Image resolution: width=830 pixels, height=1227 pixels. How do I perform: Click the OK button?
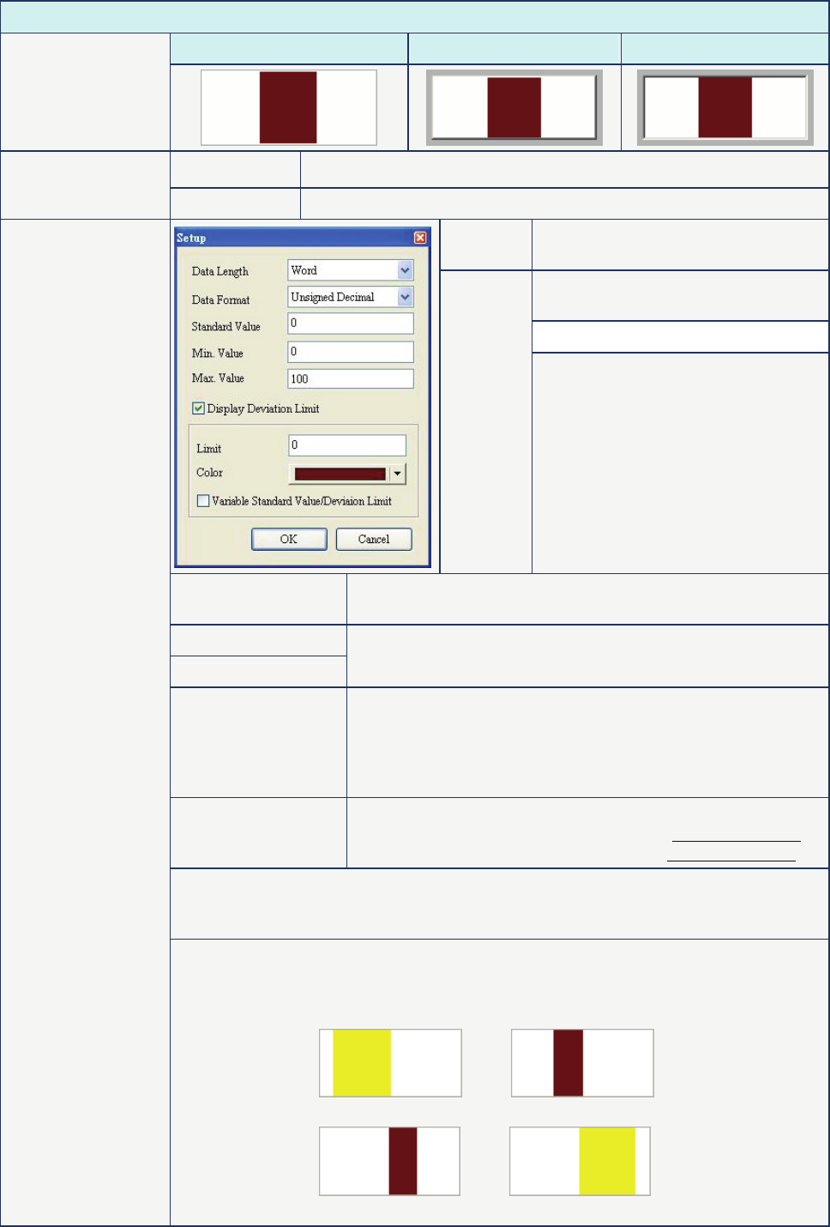pyautogui.click(x=289, y=539)
